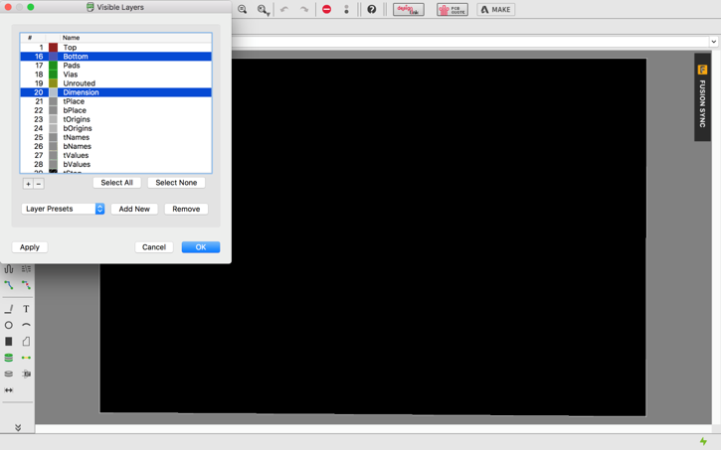Open the Help question mark icon
Viewport: 721px width, 450px height.
tap(372, 9)
